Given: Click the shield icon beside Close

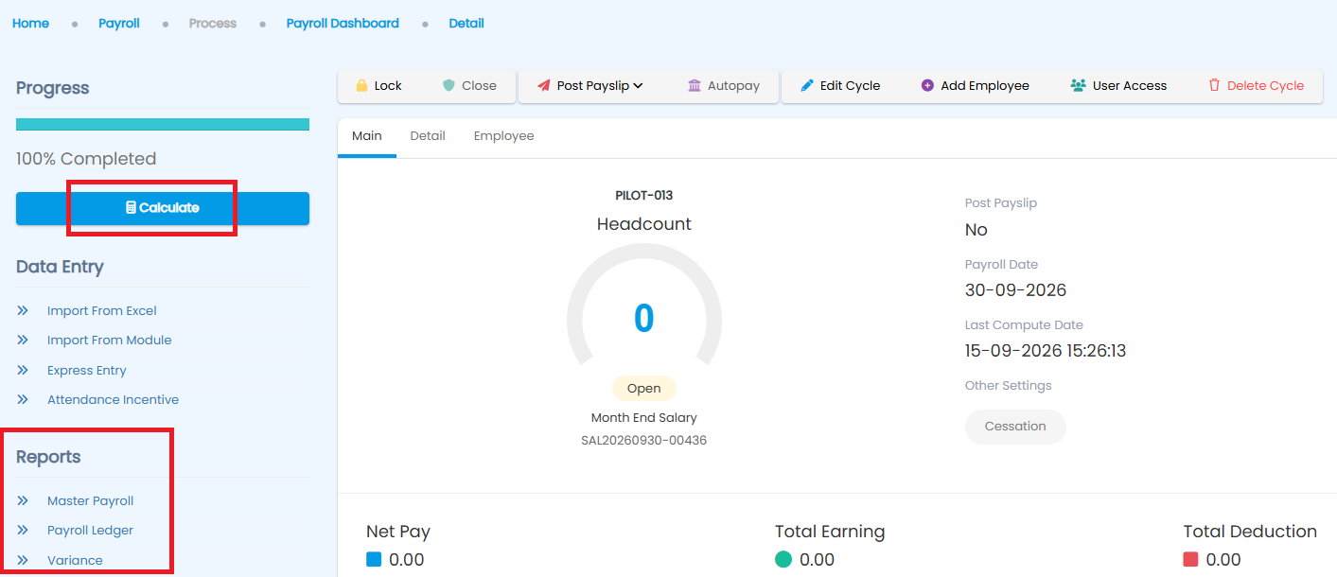Looking at the screenshot, I should point(449,85).
